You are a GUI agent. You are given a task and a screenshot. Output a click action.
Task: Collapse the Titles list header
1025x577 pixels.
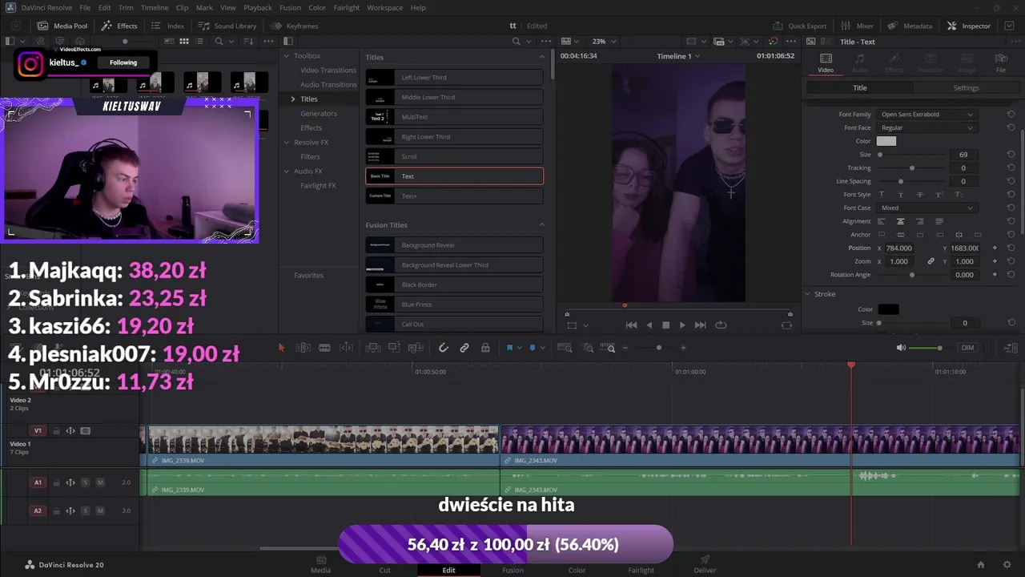[x=541, y=57]
